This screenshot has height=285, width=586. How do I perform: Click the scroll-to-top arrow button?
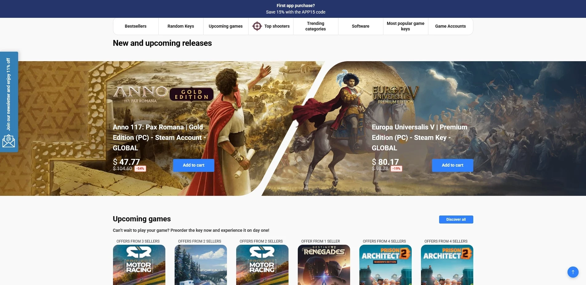(x=573, y=272)
